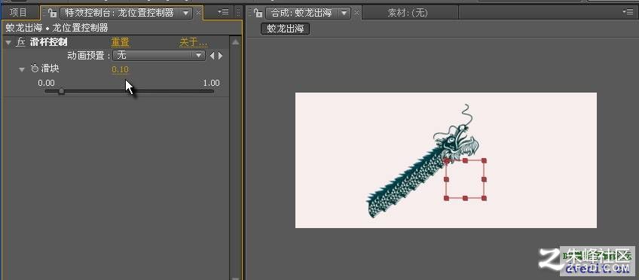Close the 特效控制台 panel tab

pos(198,13)
